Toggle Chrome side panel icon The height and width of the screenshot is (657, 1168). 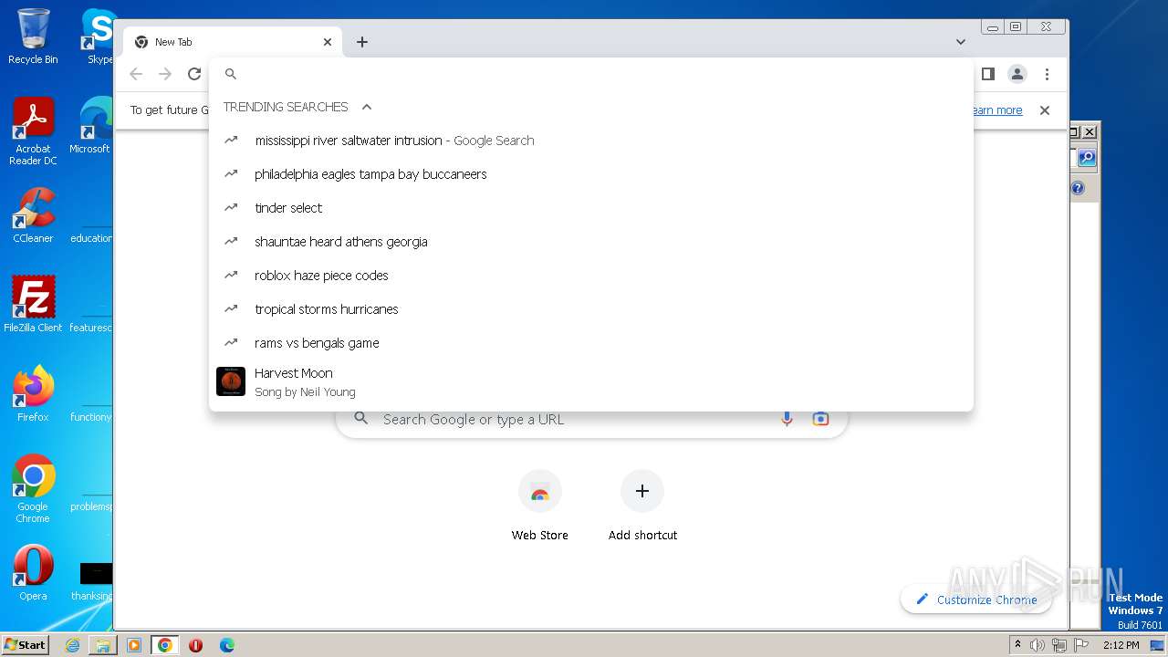coord(987,74)
